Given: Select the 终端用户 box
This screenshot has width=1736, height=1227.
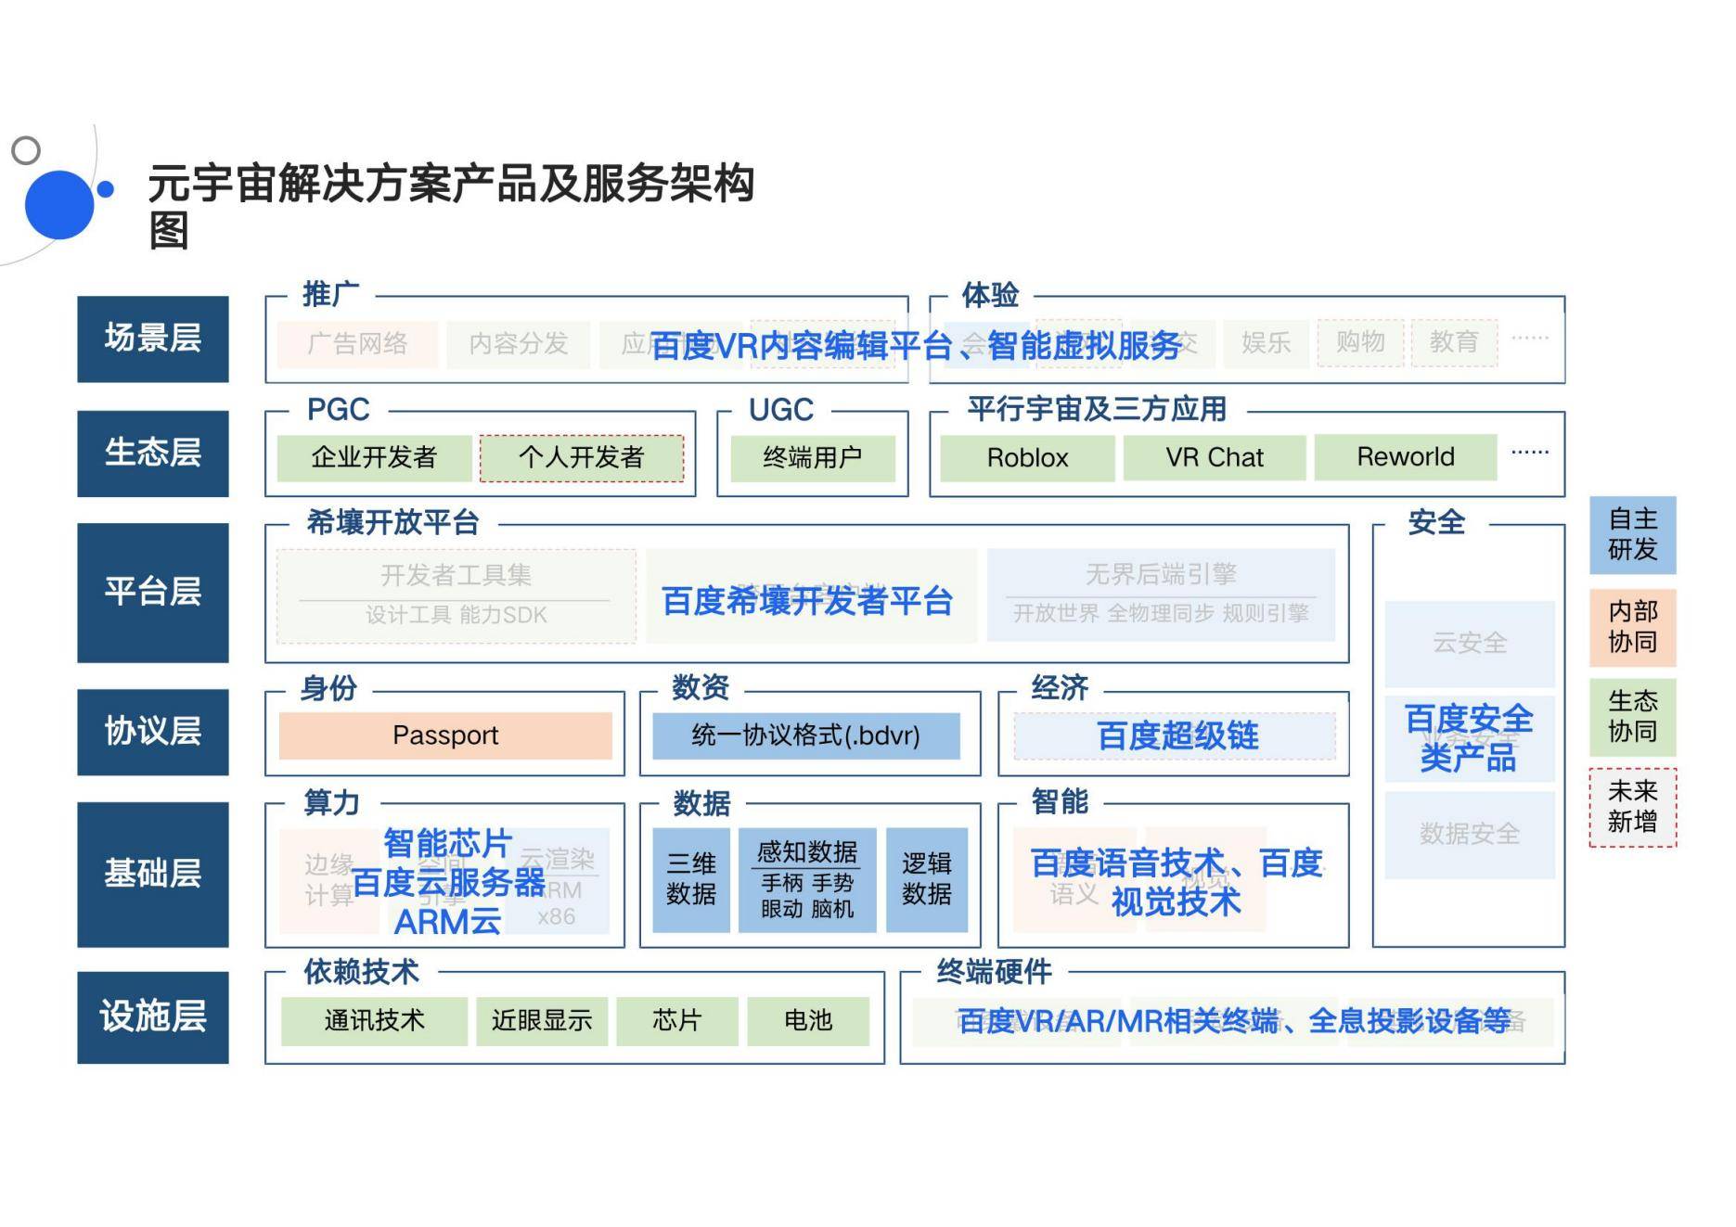Looking at the screenshot, I should pos(813,457).
